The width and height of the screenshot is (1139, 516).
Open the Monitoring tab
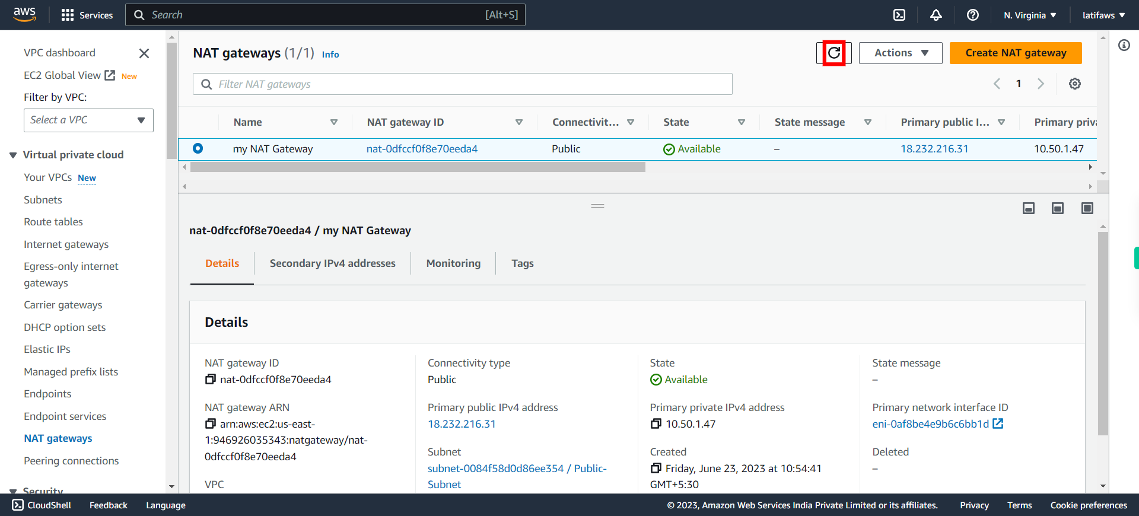(x=453, y=263)
